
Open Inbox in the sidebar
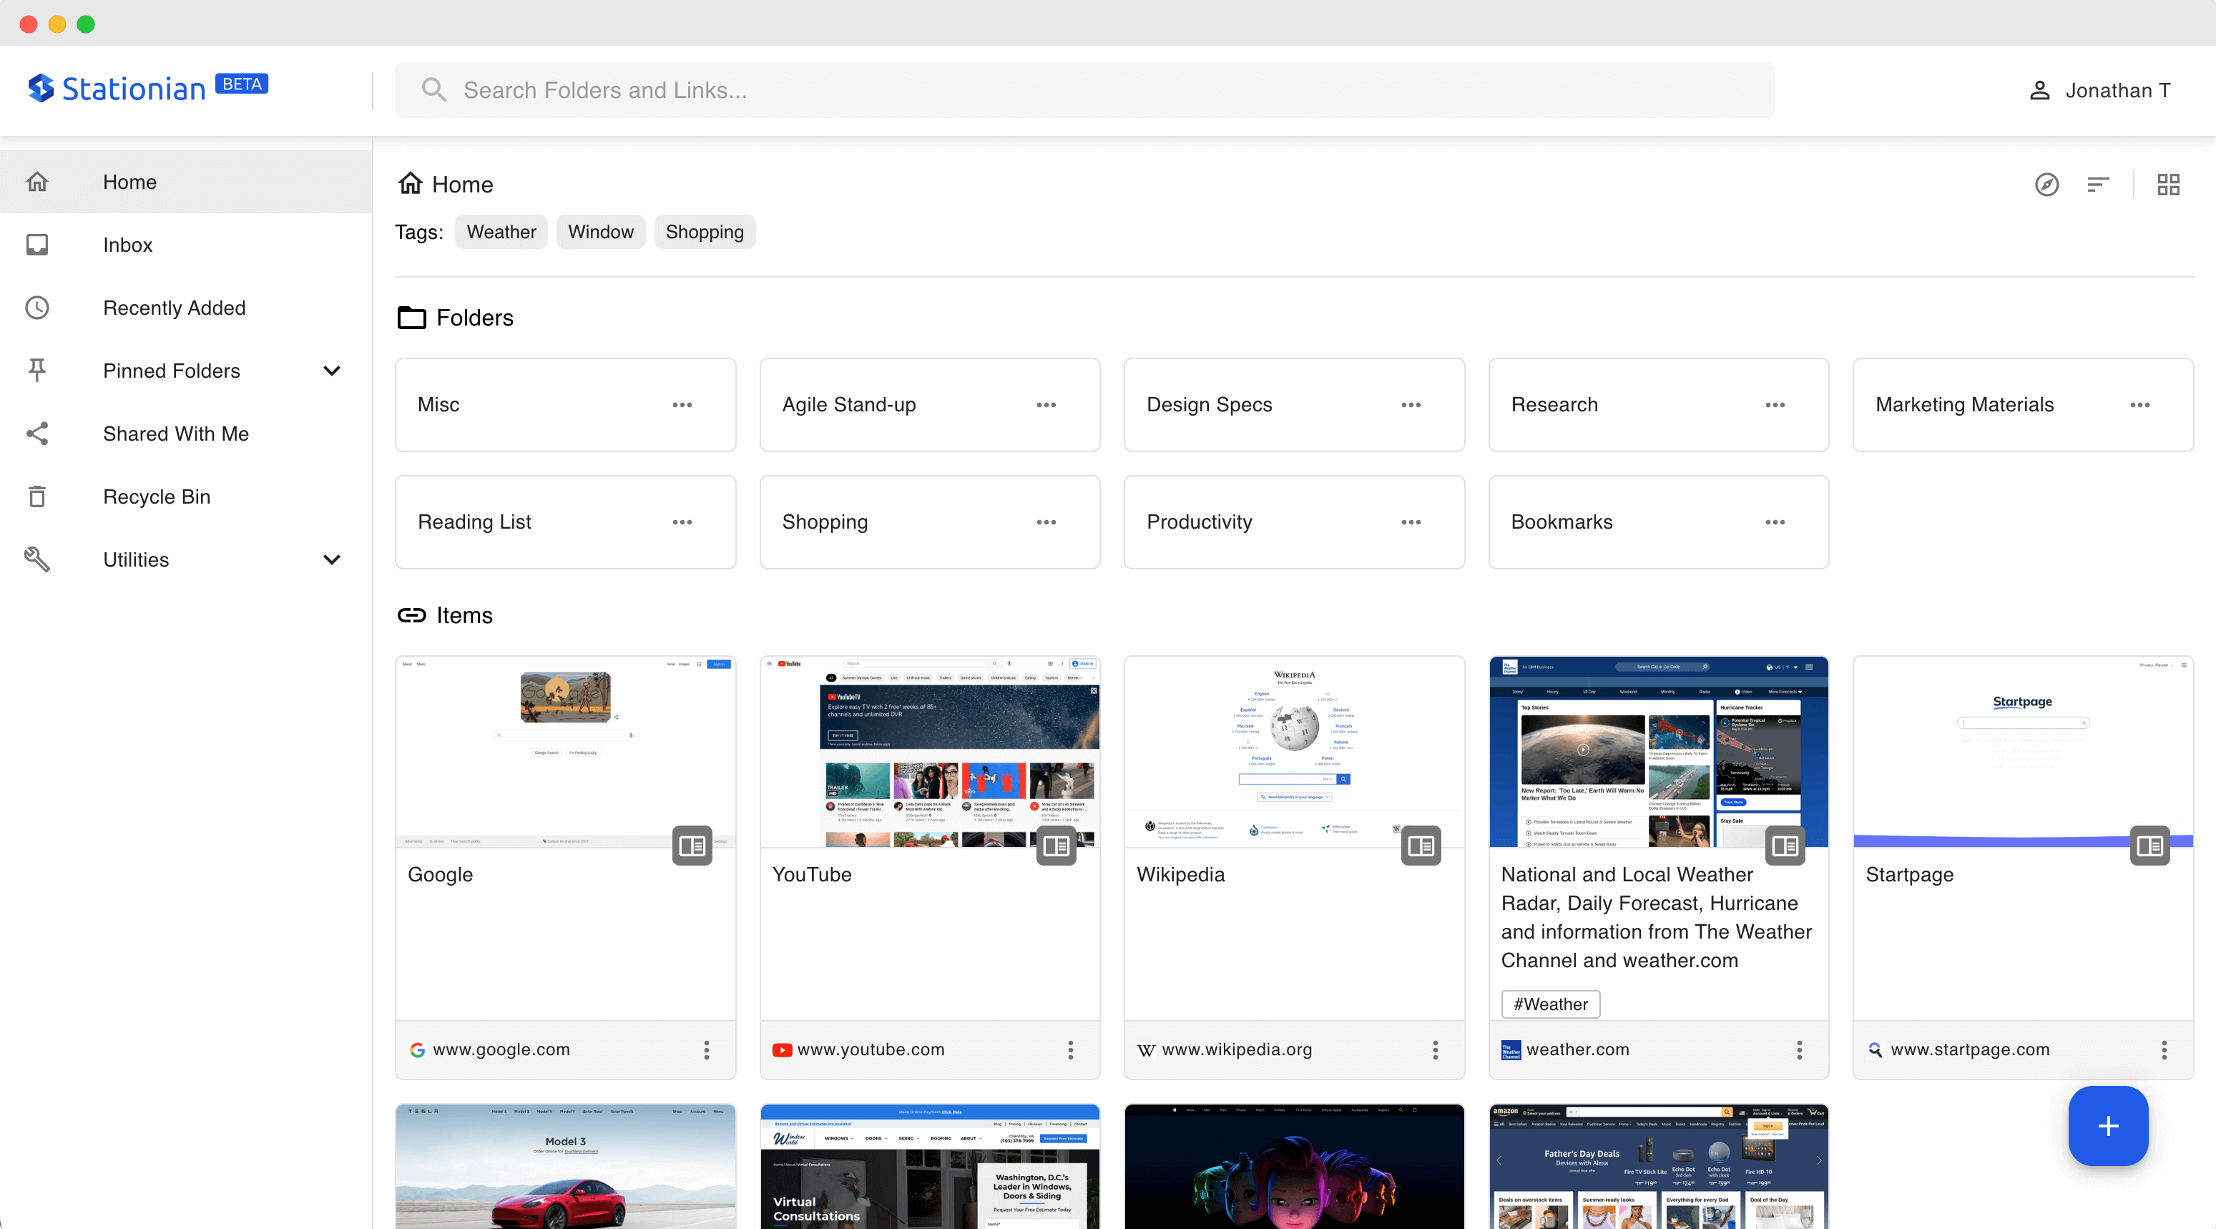click(186, 245)
